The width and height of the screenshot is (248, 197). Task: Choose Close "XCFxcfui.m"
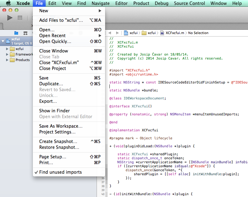(69, 63)
